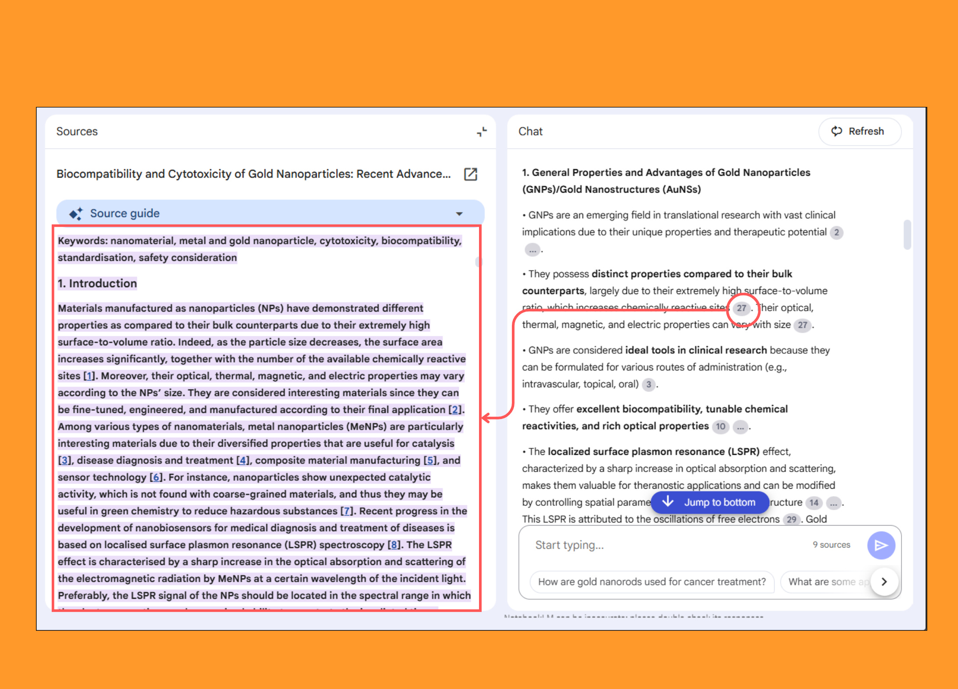958x689 pixels.
Task: Expand citation ellipsis after clinical implications
Action: pyautogui.click(x=533, y=250)
